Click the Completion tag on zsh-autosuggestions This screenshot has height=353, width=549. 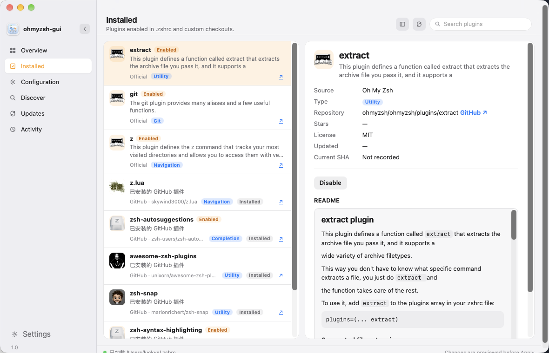226,238
